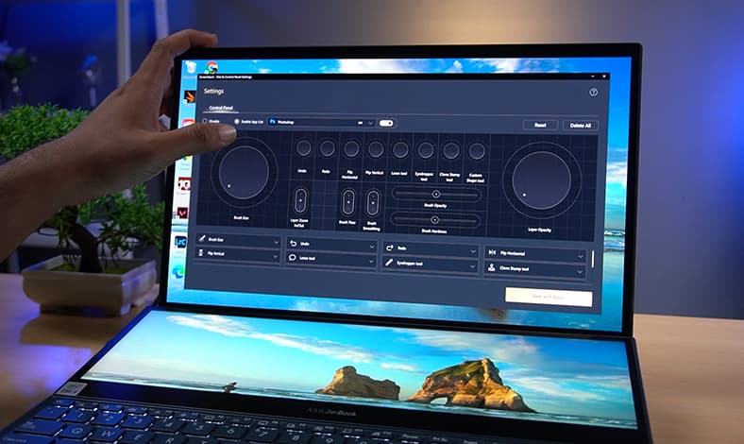This screenshot has width=744, height=444.
Task: Select the Clone Stamp tool round button
Action: [450, 150]
